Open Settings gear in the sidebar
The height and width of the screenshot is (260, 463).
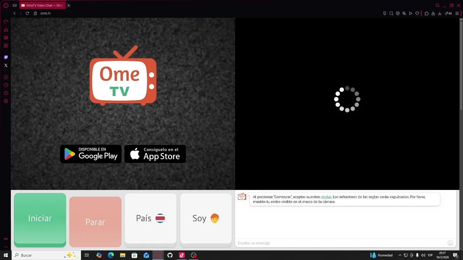[6, 101]
